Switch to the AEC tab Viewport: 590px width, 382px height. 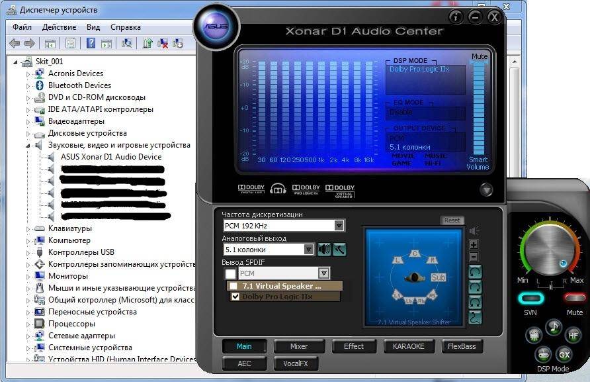[x=244, y=363]
